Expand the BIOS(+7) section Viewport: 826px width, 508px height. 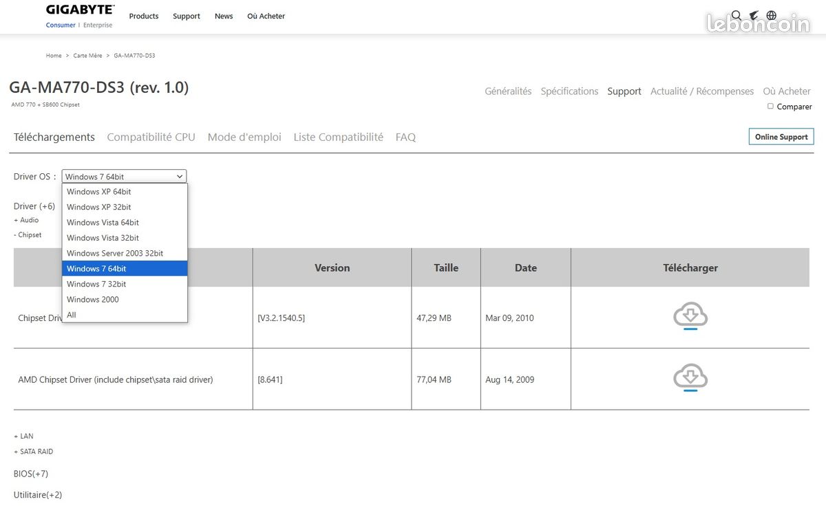(30, 474)
